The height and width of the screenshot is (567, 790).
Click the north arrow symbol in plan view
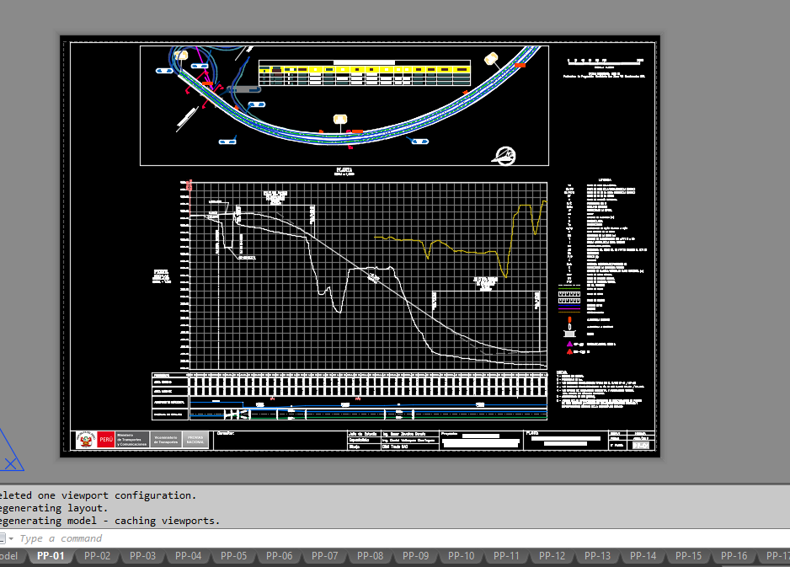pyautogui.click(x=504, y=154)
